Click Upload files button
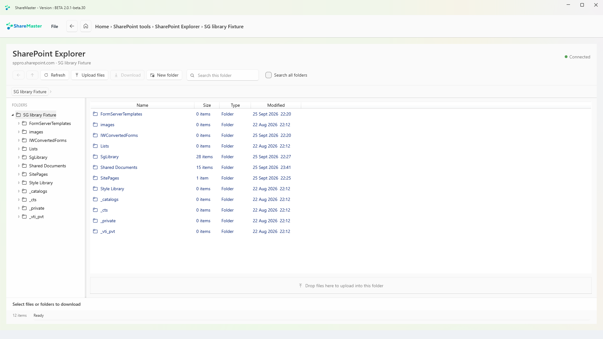This screenshot has height=339, width=603. [x=90, y=75]
